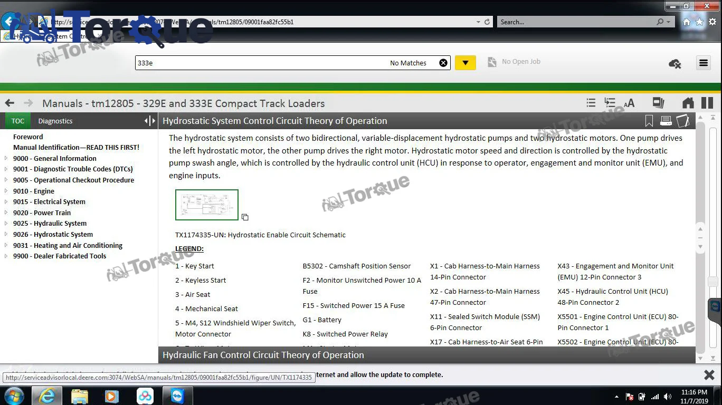Screen dimensions: 722x405
Task: Bookmark this section
Action: click(x=649, y=121)
